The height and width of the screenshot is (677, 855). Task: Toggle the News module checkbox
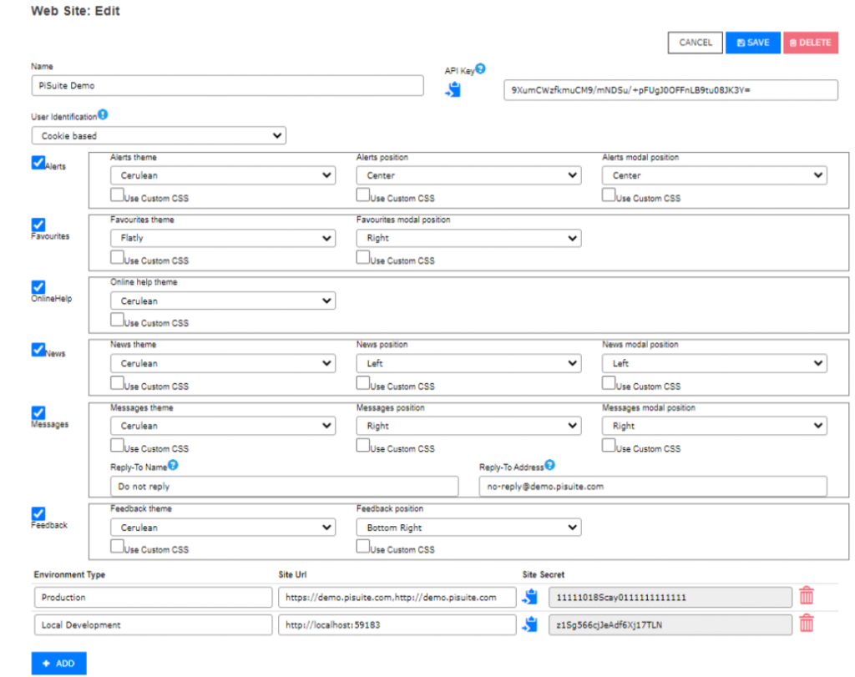click(38, 350)
